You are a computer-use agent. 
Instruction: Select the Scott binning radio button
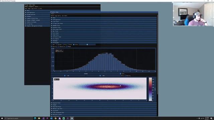pos(68,45)
